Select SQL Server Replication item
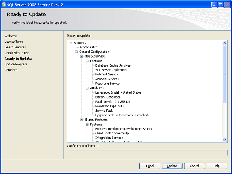232x174 pixels. click(x=111, y=70)
